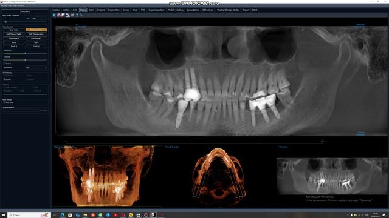389x218 pixels.
Task: Open the Windows Start menu
Action: click(4, 215)
